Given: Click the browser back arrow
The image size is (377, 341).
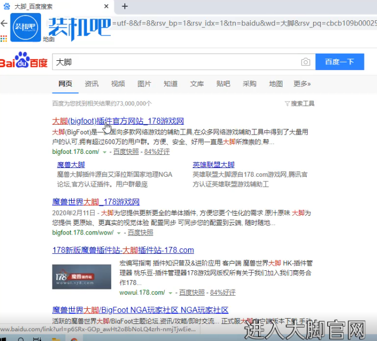Looking at the screenshot, I should 4,23.
